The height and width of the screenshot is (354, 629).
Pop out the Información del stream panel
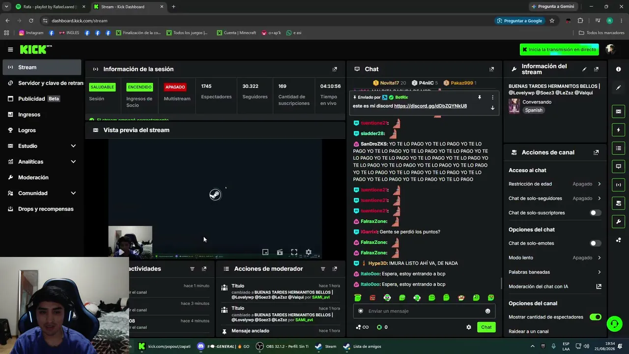click(596, 69)
